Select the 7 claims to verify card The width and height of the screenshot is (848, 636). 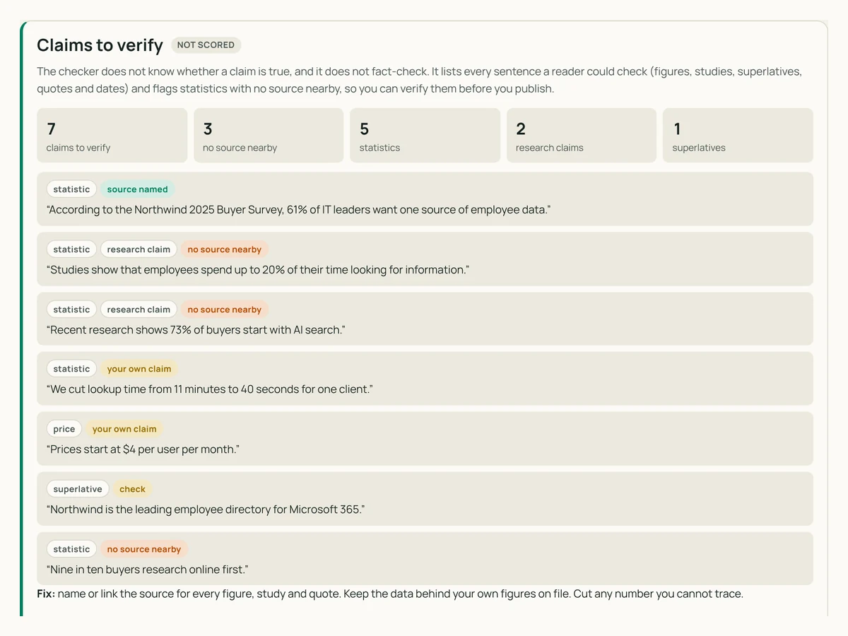112,136
